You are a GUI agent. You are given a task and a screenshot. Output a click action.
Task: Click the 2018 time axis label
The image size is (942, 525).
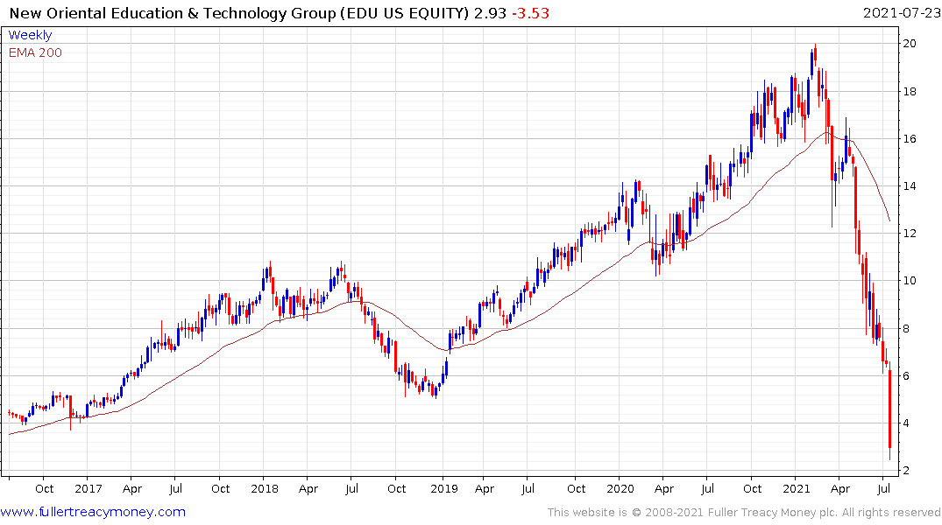click(265, 488)
